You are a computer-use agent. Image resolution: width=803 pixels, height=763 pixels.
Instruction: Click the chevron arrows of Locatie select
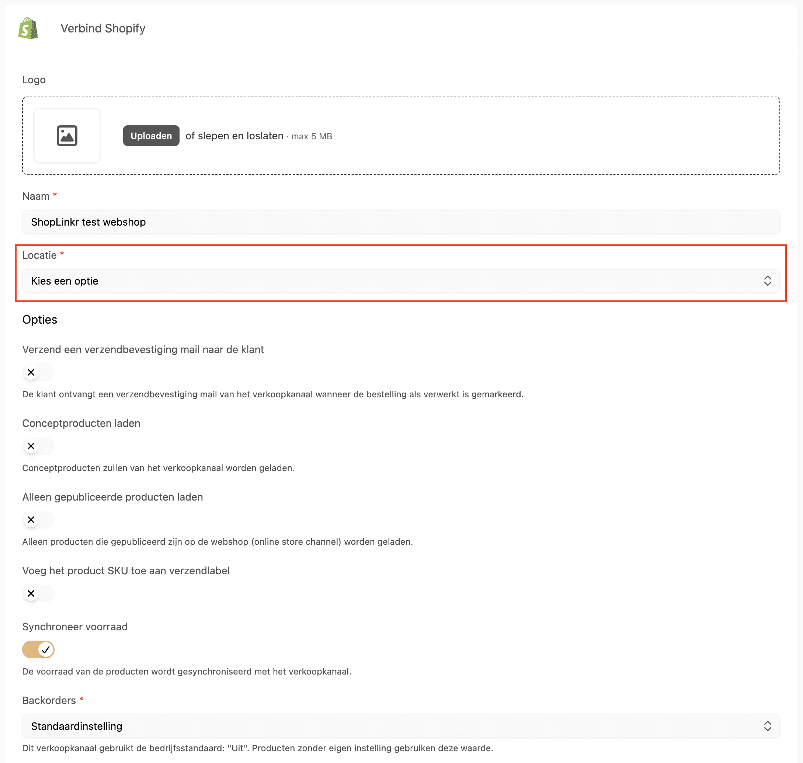pos(767,281)
